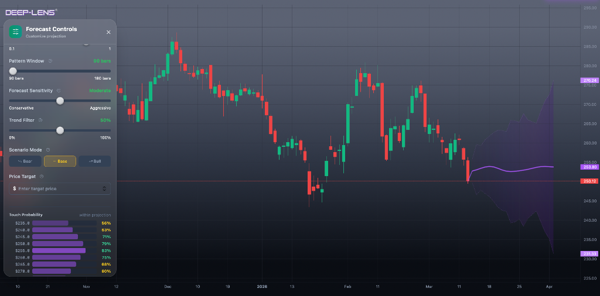The width and height of the screenshot is (600, 296).
Task: Click the green Forecast Controls sliders icon
Action: pyautogui.click(x=16, y=32)
